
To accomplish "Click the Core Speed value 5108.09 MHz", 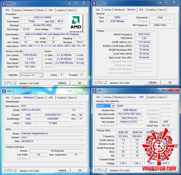I will 30,55.
